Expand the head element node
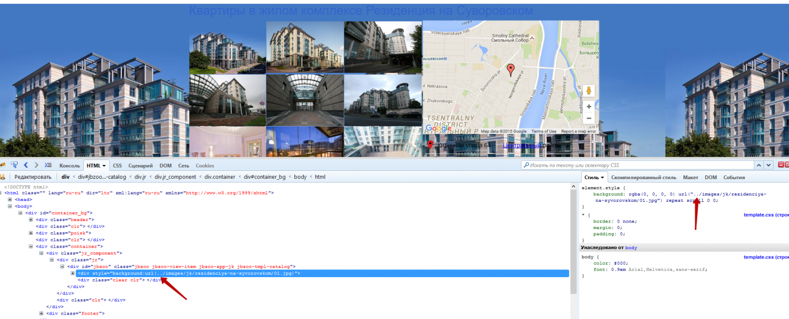The width and height of the screenshot is (789, 319). [x=10, y=200]
